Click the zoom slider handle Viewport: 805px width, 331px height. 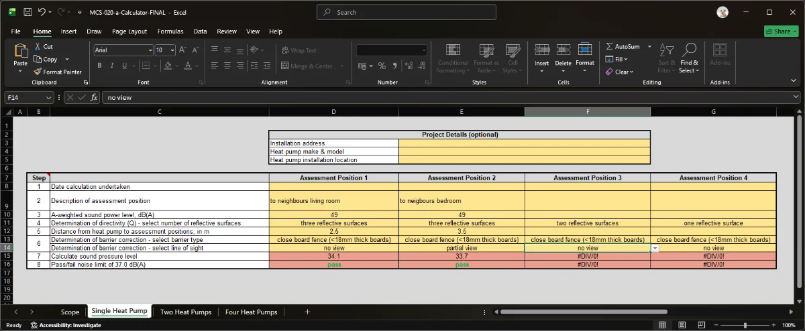[746, 325]
